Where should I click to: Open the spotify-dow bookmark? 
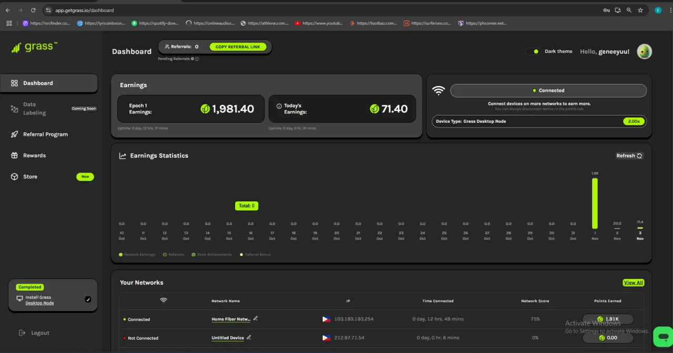[156, 23]
